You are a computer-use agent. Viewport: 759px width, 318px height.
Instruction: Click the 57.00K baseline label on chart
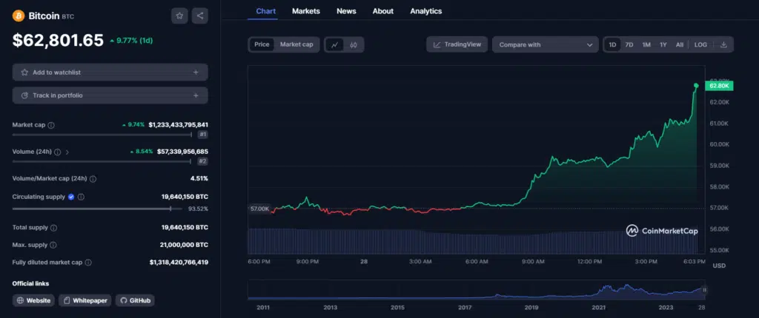(259, 209)
